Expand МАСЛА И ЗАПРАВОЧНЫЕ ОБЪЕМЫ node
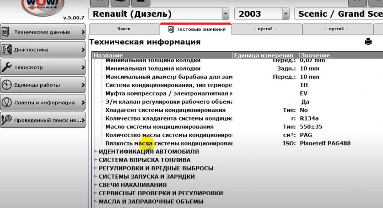Screen dimensions: 383x208 coord(95,201)
